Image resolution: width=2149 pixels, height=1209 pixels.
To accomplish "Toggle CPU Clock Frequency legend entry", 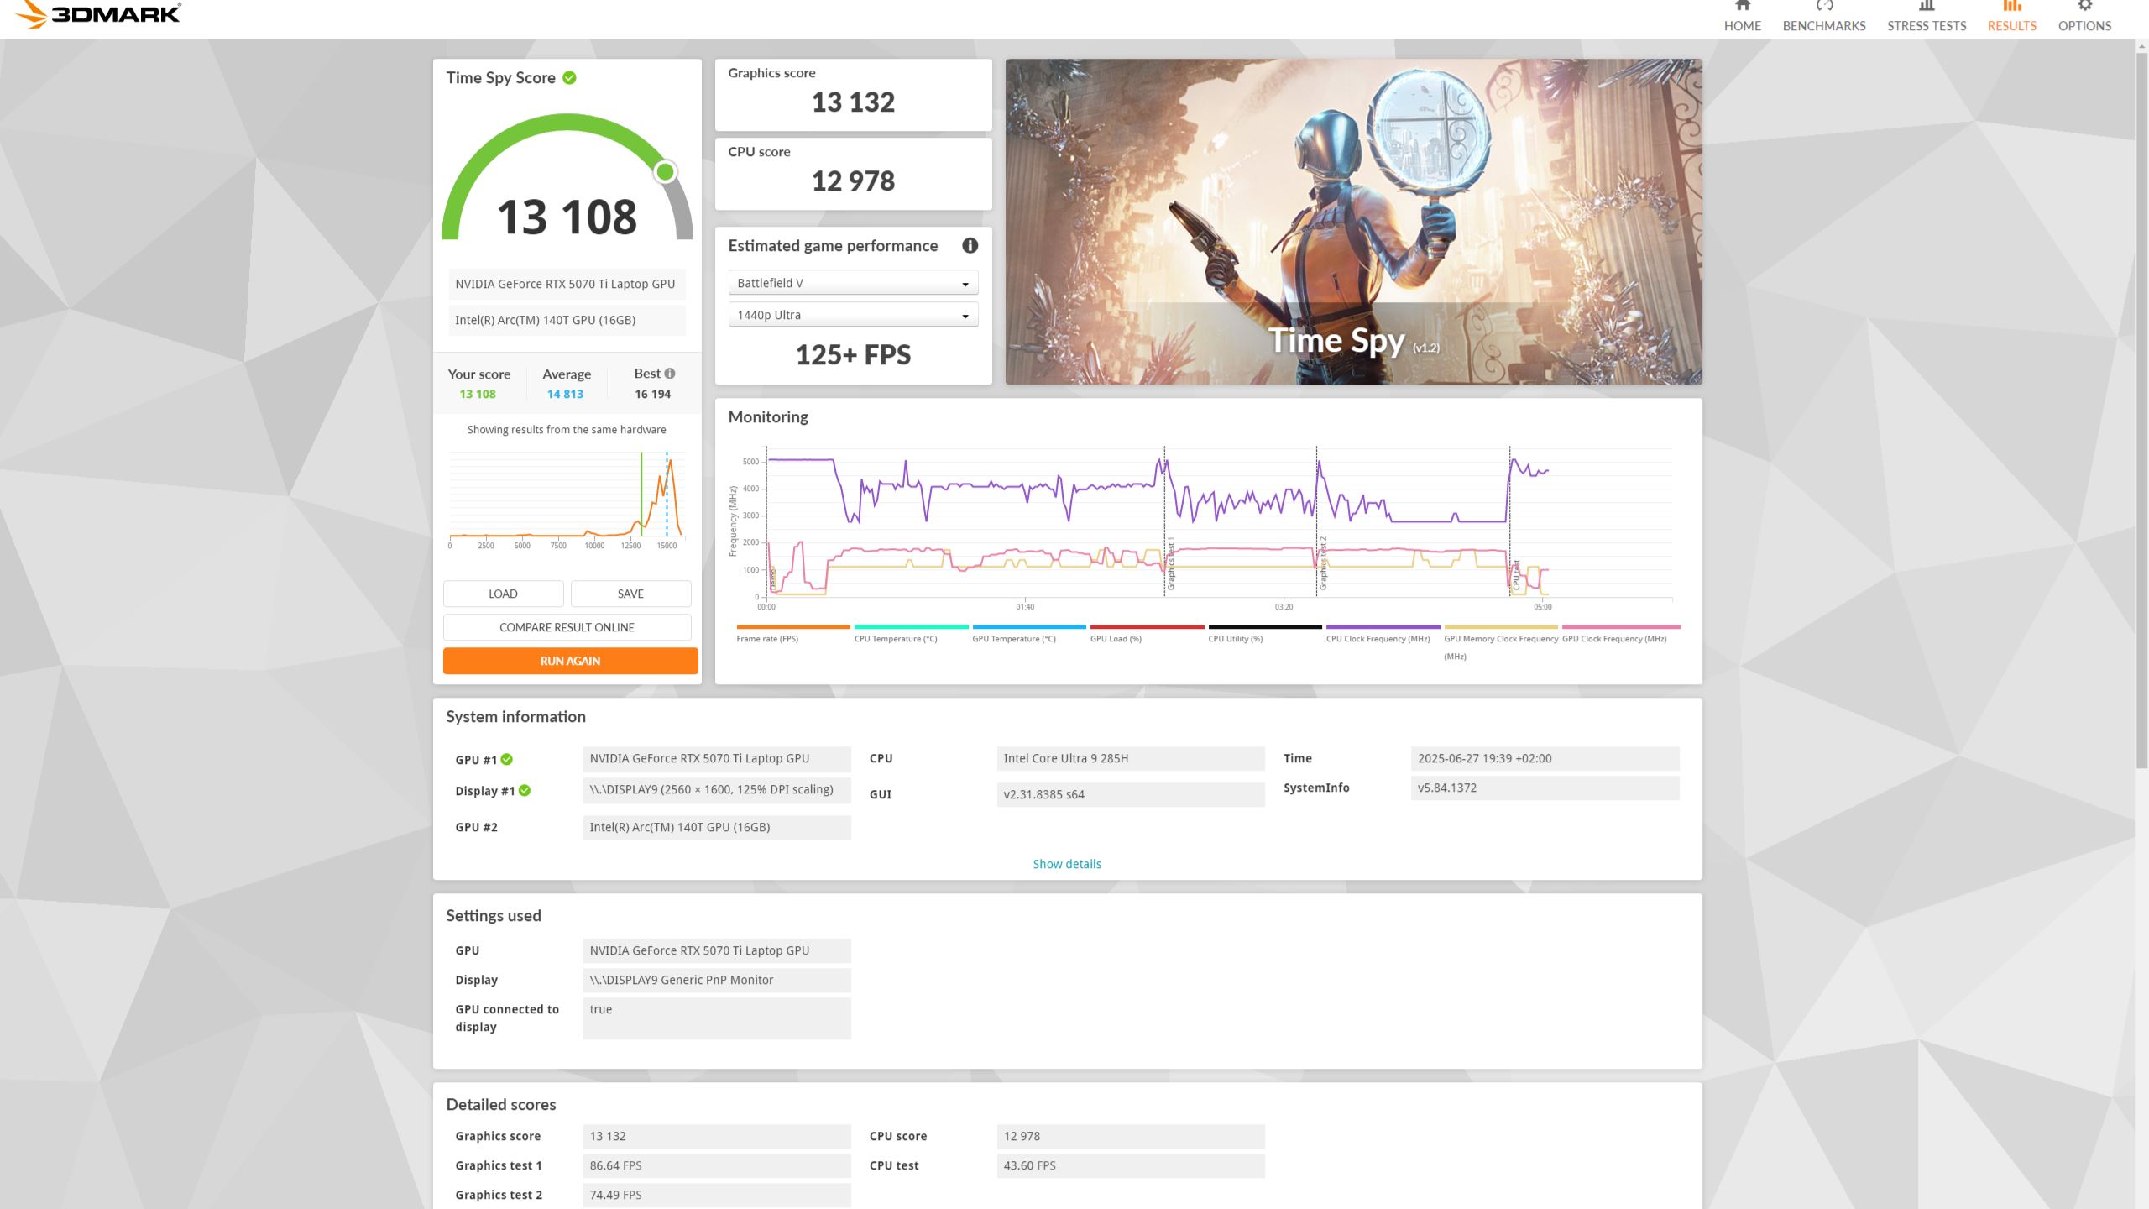I will coord(1383,634).
